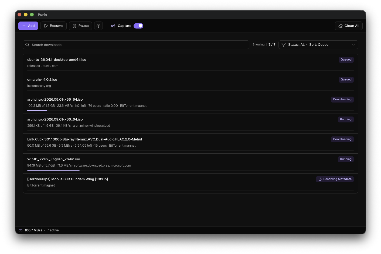381x254 pixels.
Task: Click the filter funnel icon
Action: [284, 45]
